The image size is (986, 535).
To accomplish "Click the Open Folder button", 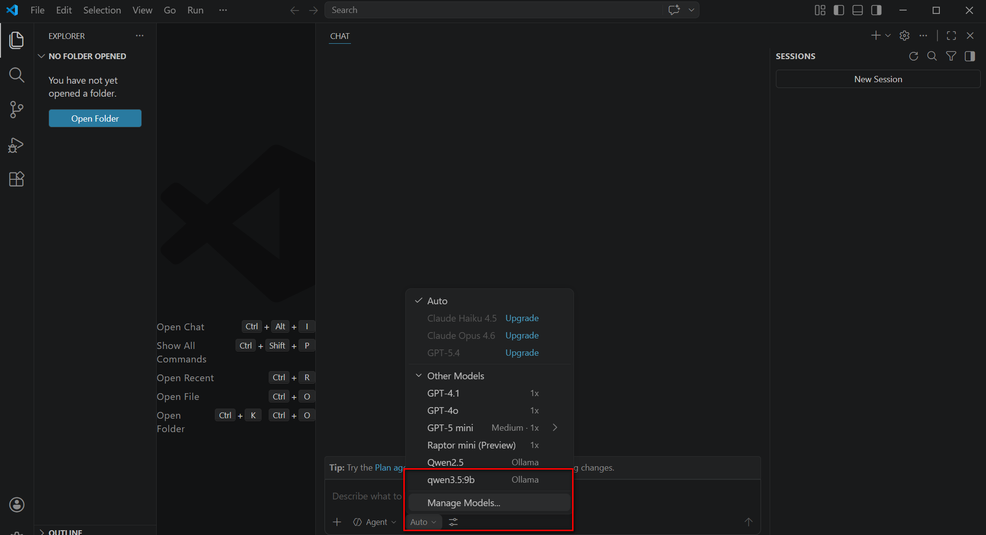I will [x=95, y=118].
